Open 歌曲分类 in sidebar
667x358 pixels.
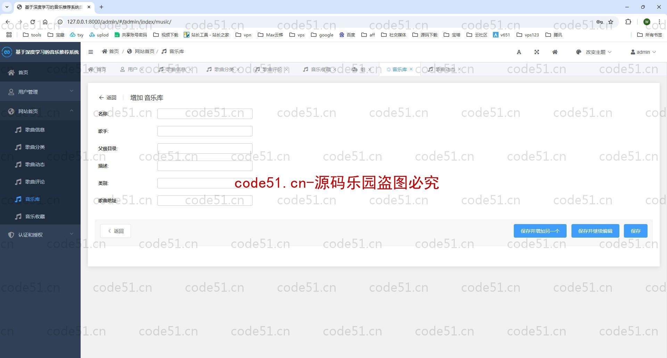tap(40, 147)
